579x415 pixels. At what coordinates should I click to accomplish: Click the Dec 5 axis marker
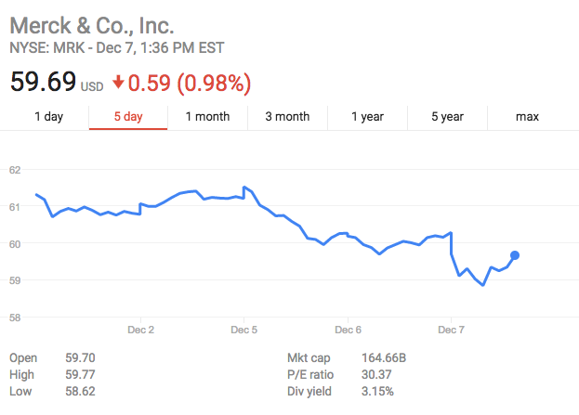pos(243,330)
